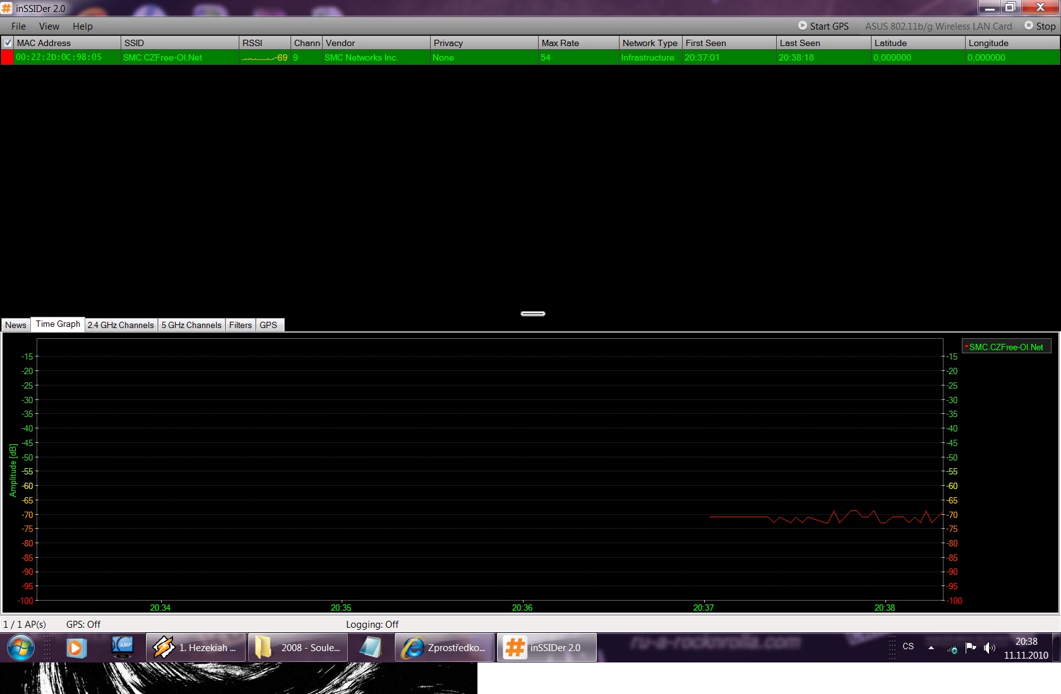The height and width of the screenshot is (694, 1061).
Task: Switch to Internet Explorer 'Zprostředko...' window
Action: pos(445,647)
